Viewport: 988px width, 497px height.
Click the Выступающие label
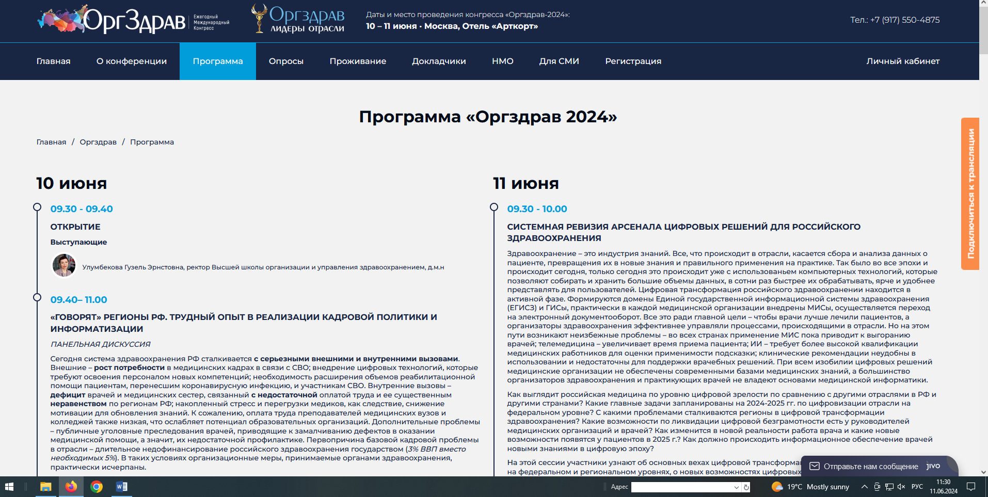(x=78, y=242)
